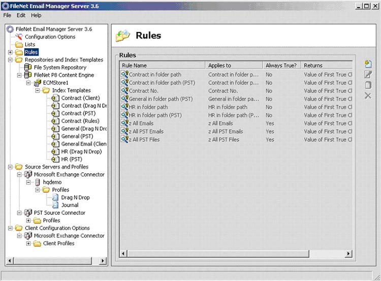Click icon of z All PST Files rule
The width and height of the screenshot is (381, 281).
(124, 140)
